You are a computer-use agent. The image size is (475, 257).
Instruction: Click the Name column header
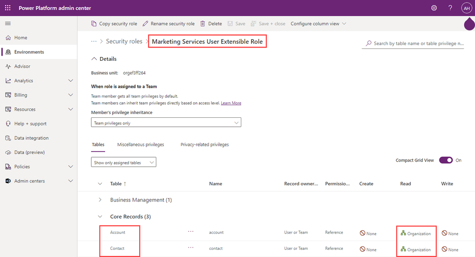[x=215, y=184]
